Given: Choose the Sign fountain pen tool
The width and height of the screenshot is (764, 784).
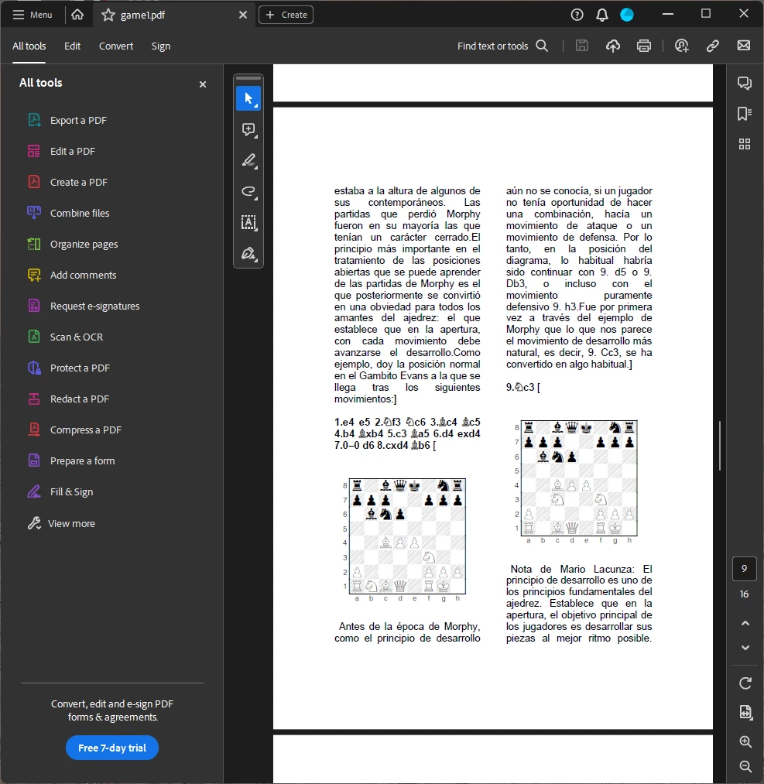Looking at the screenshot, I should (x=248, y=254).
